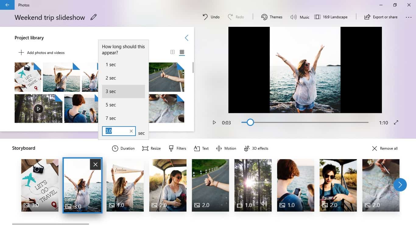
Task: Choose 5 sec from the duration list
Action: coord(111,105)
